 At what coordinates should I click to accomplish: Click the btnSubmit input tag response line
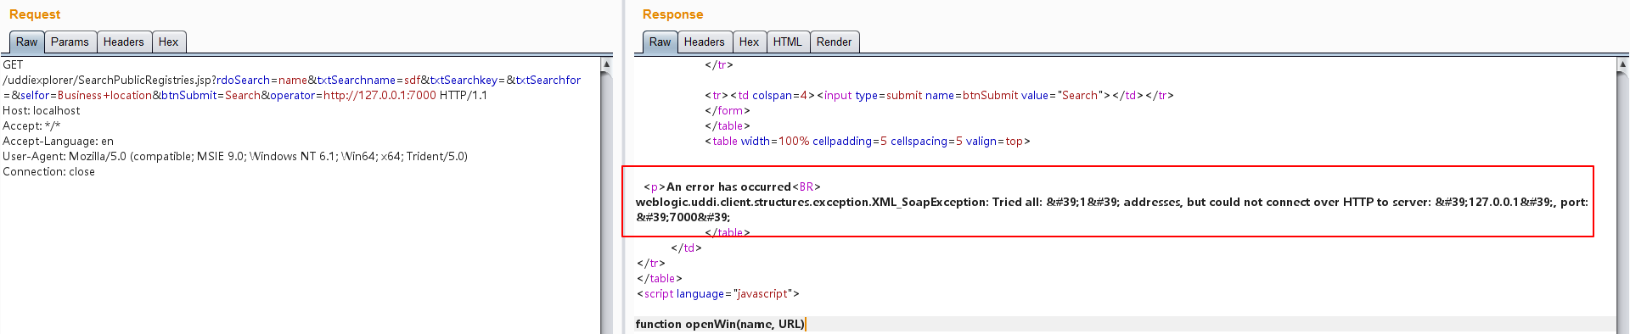tap(939, 95)
